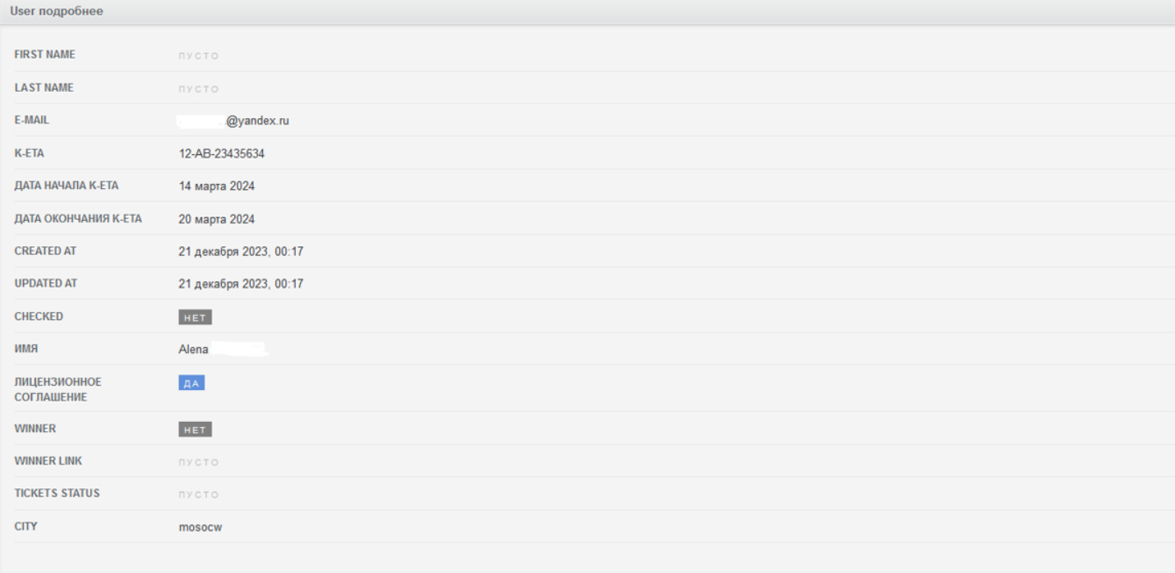Click the K-ETA number 12-AB-23435634
1175x573 pixels.
click(x=222, y=154)
